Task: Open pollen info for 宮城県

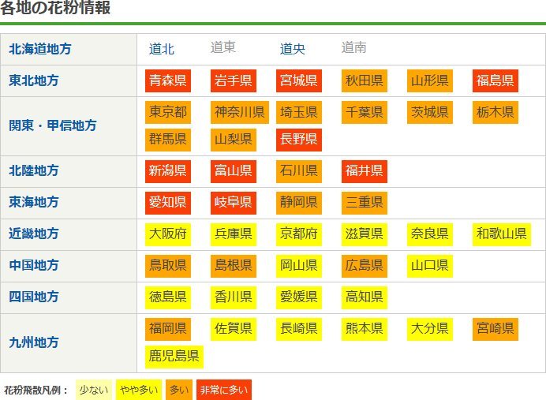Action: (x=299, y=80)
